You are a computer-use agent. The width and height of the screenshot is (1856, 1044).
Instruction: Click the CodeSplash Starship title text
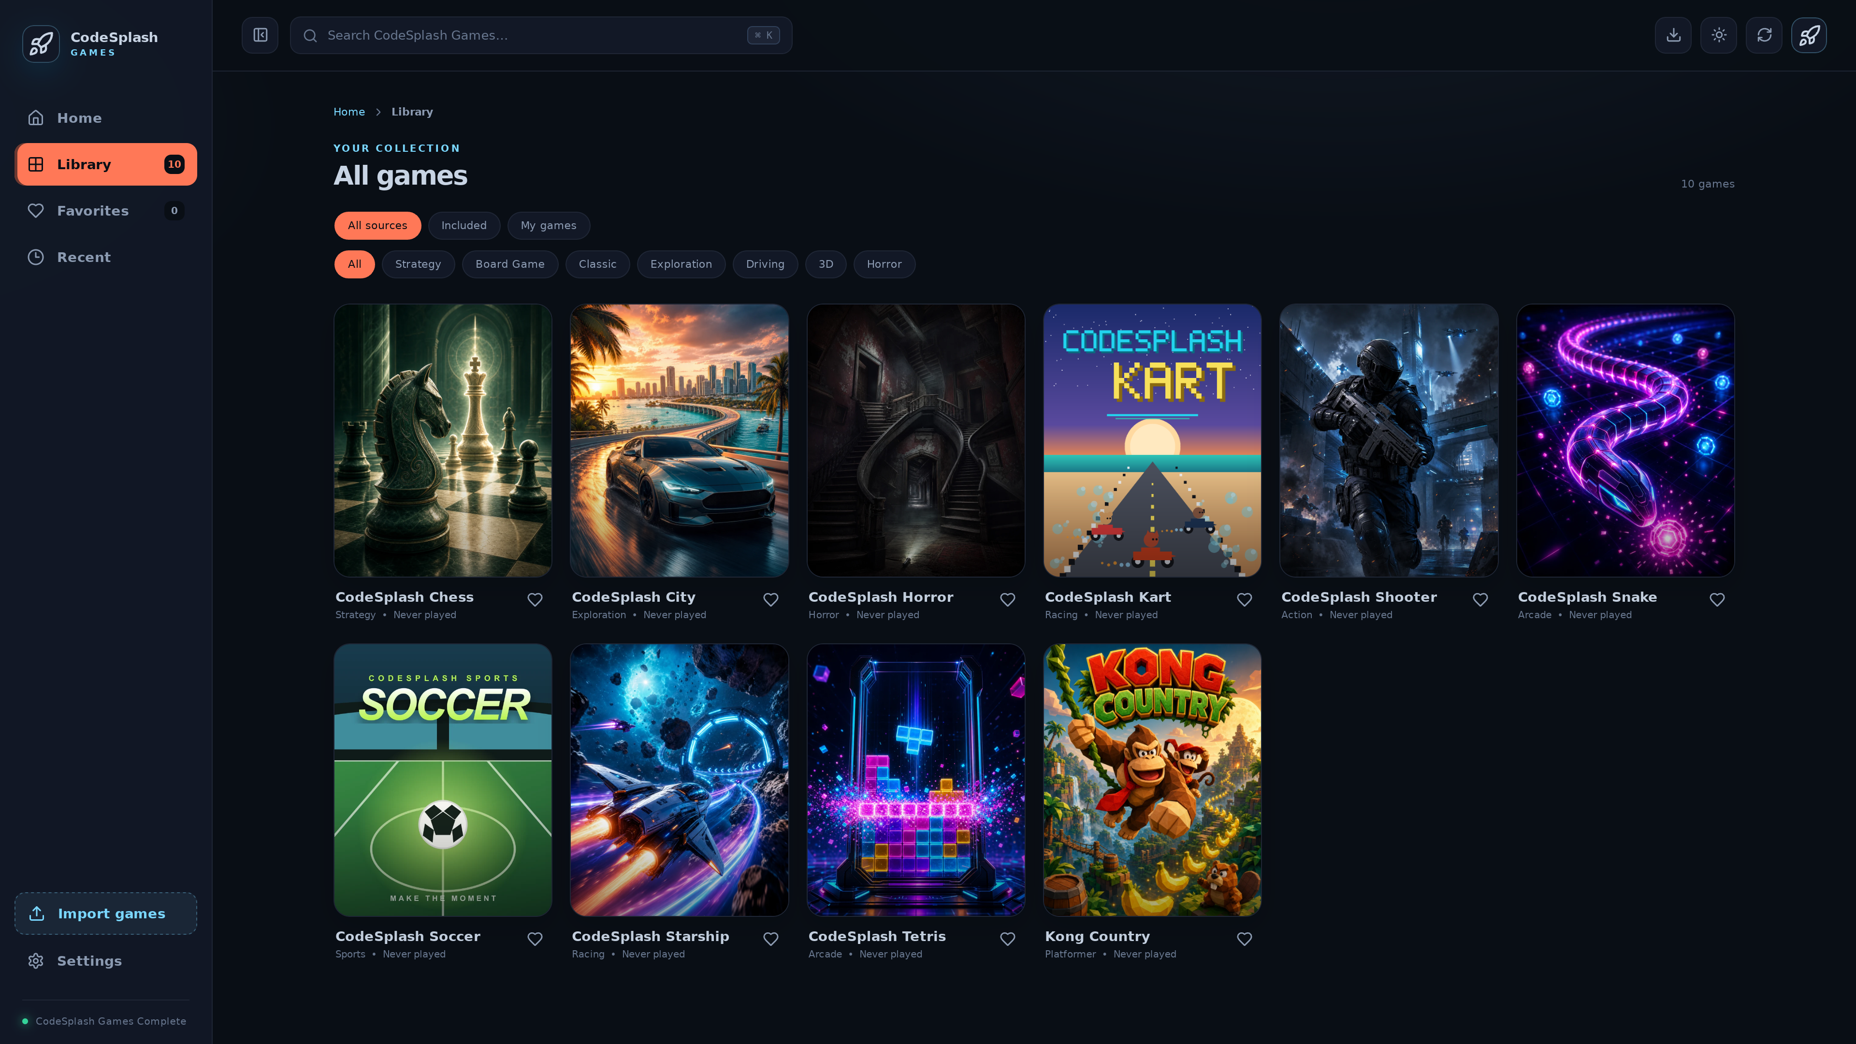651,937
